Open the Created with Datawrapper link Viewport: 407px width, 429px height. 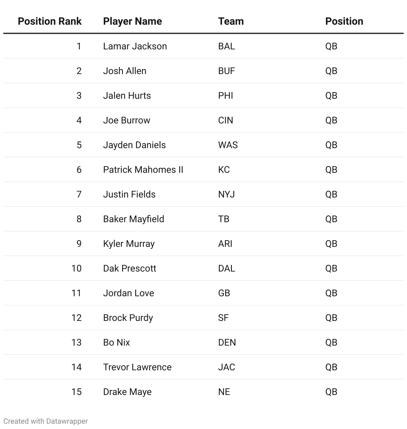coord(46,421)
